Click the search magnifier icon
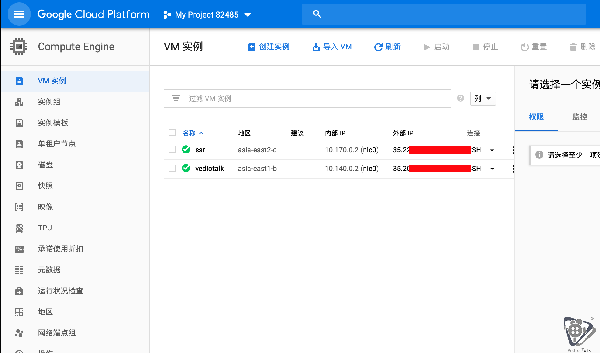Image resolution: width=600 pixels, height=353 pixels. (317, 14)
